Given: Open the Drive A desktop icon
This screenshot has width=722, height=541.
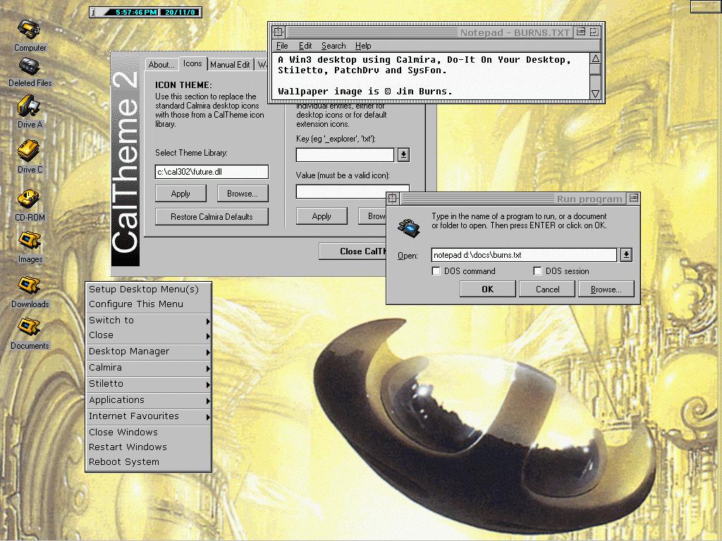Looking at the screenshot, I should click(30, 108).
